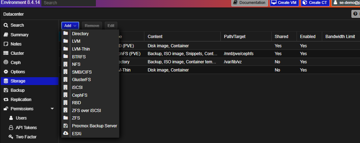Toggle the Add dropdown button
This screenshot has height=143, width=360.
pyautogui.click(x=70, y=26)
